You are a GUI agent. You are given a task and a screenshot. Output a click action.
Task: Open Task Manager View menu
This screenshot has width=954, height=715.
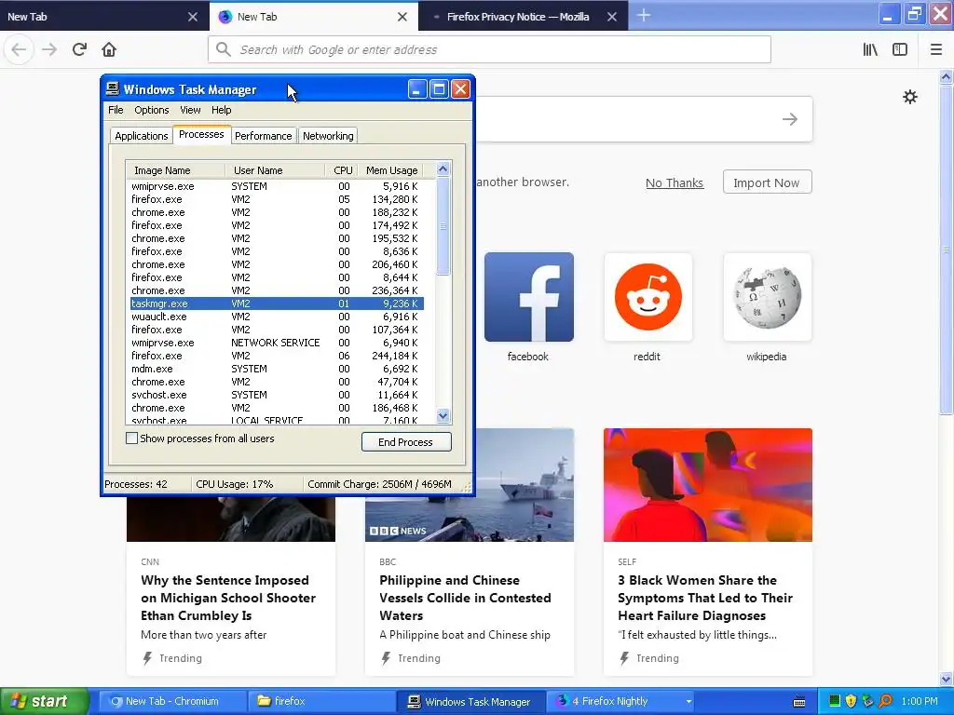[190, 110]
